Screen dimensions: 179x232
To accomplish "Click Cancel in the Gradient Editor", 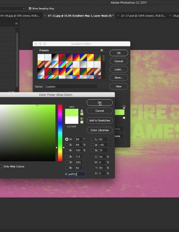I will tap(119, 61).
